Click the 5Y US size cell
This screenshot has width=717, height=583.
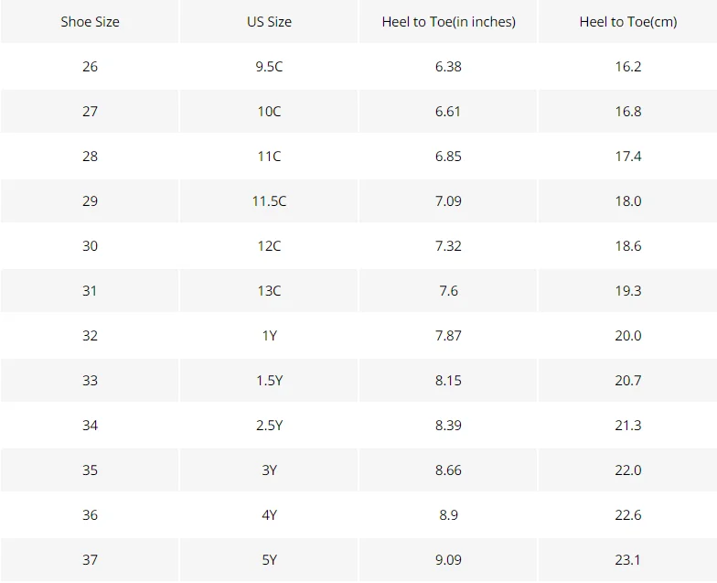point(269,560)
